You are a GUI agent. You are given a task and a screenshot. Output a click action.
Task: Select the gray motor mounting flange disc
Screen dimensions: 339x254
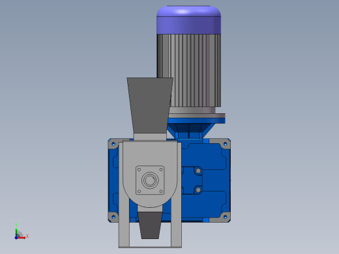197,115
